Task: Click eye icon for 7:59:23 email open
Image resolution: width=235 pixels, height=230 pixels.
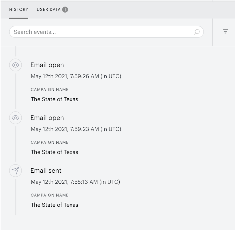Action: [x=15, y=118]
